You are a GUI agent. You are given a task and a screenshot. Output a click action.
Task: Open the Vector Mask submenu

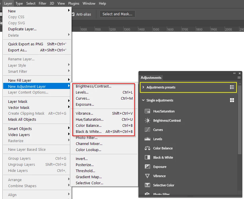coord(37,107)
